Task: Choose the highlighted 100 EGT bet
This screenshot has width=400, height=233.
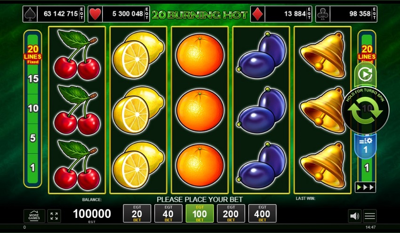Action: click(200, 213)
